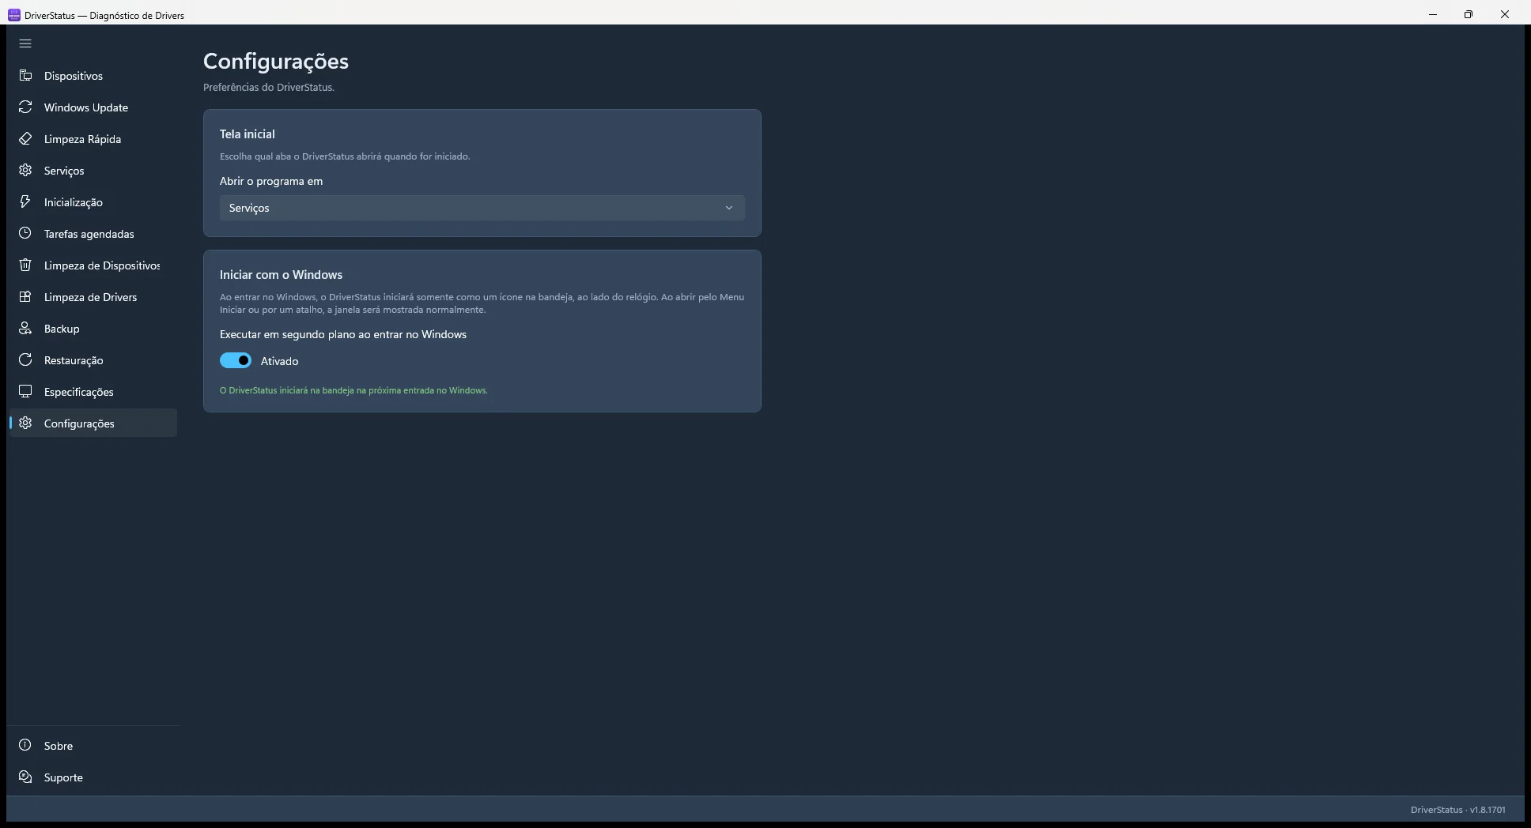This screenshot has height=828, width=1531.
Task: Click the Limpeza de Dispositivos trash icon
Action: point(25,265)
